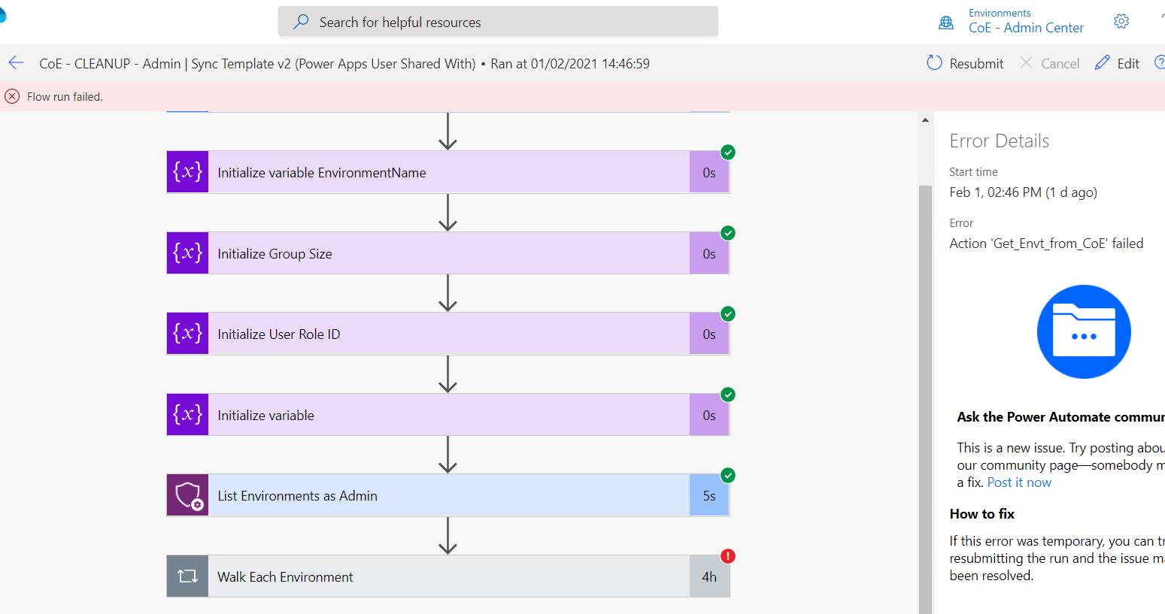Click the green success checkmark on List Environments as Admin
Image resolution: width=1165 pixels, height=614 pixels.
click(727, 476)
